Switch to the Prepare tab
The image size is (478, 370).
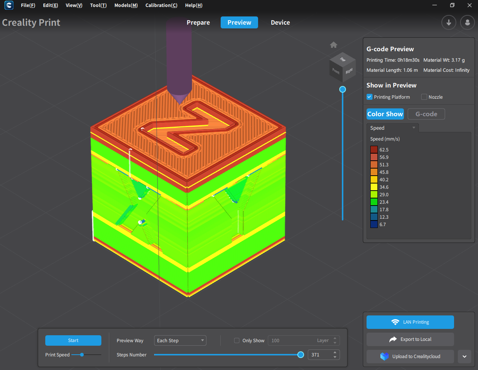[x=198, y=22]
